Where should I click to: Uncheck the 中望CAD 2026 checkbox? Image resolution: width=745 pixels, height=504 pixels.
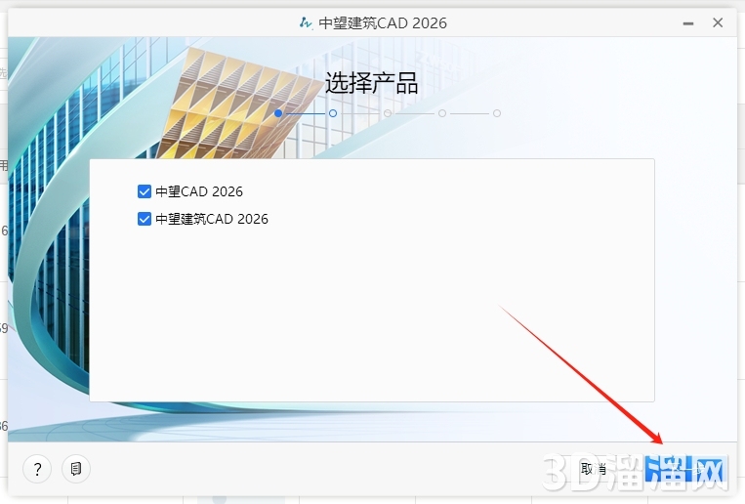point(144,191)
